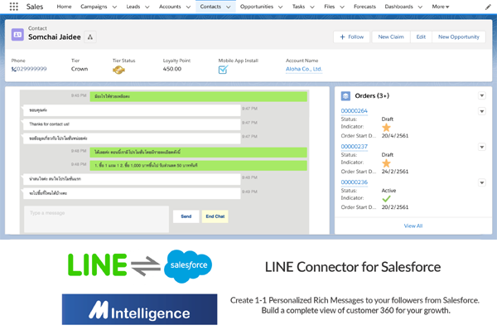This screenshot has height=330, width=497.
Task: Click the Type a message input box
Action: (96, 219)
